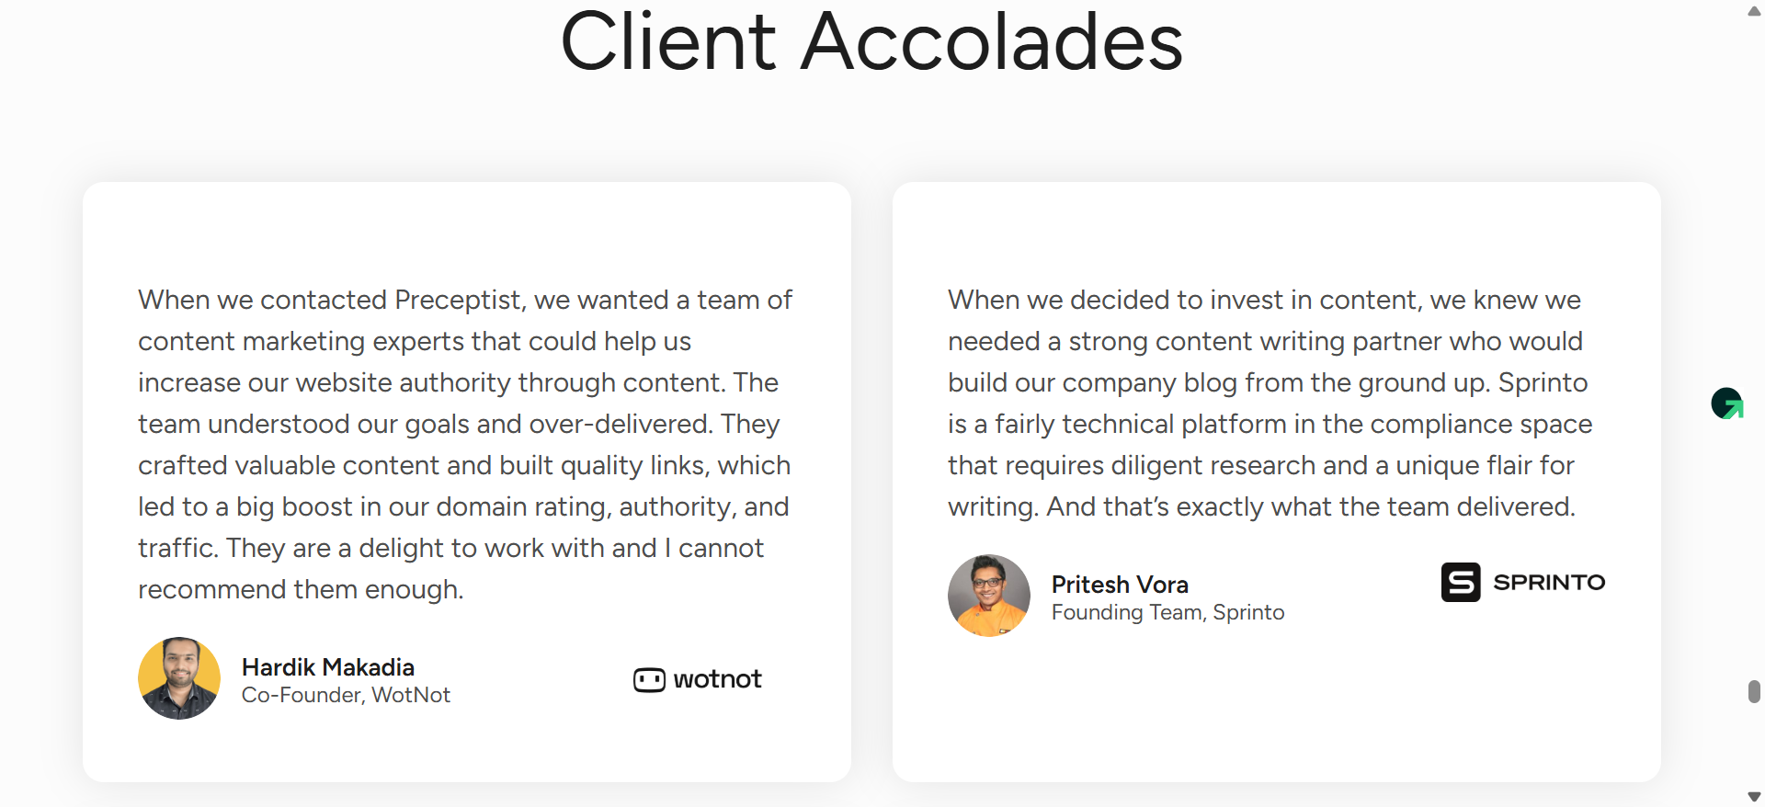Open Pritesh Vora's profile photo
The image size is (1765, 807).
989,596
